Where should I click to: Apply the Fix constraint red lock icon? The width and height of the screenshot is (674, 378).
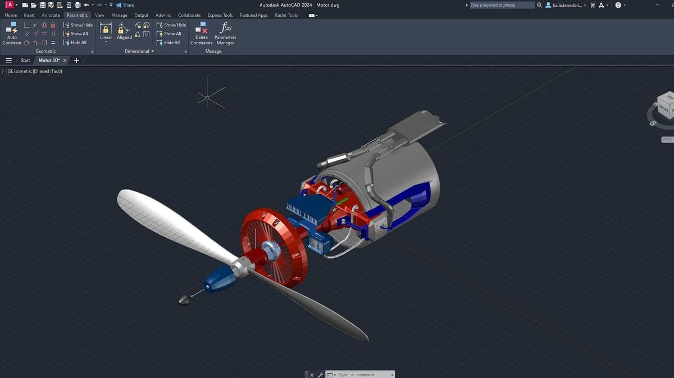click(x=53, y=25)
